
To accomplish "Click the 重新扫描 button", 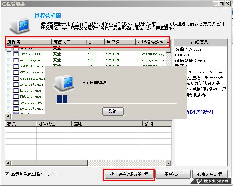I will coord(173,174).
